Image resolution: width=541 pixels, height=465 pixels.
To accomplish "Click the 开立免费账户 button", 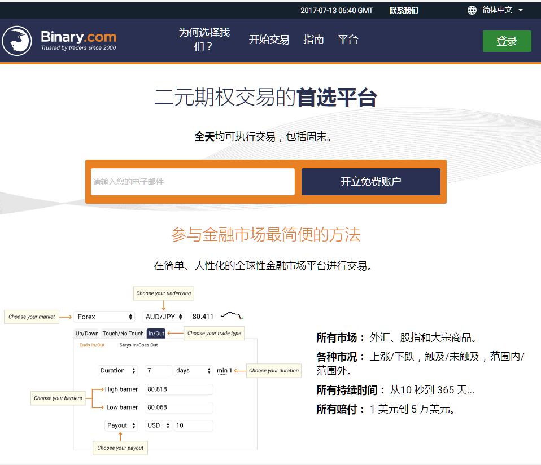I will (x=370, y=182).
